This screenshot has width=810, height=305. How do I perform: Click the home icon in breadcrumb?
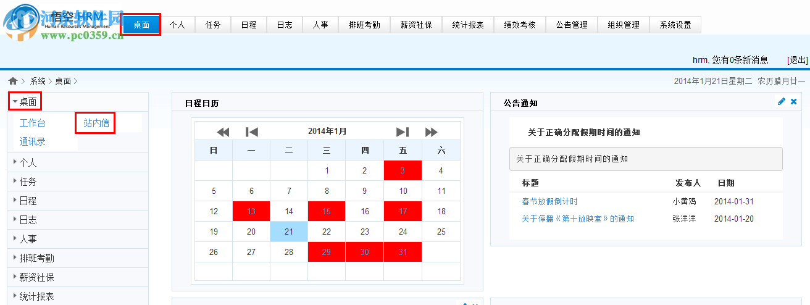coord(13,81)
